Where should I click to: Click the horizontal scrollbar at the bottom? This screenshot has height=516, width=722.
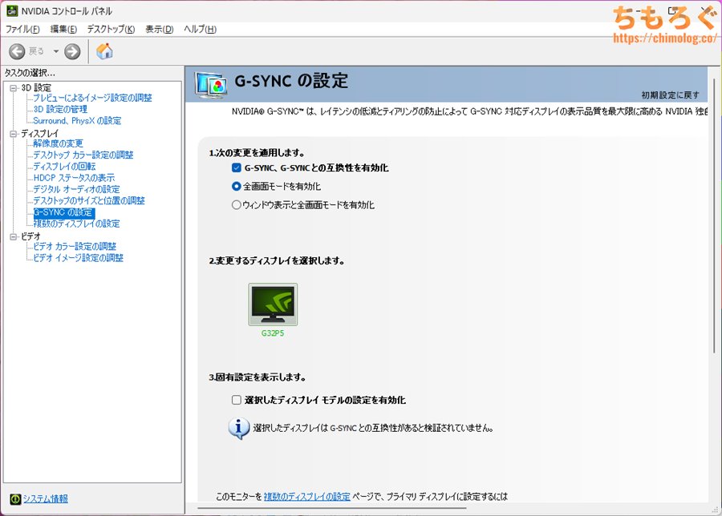(x=332, y=508)
